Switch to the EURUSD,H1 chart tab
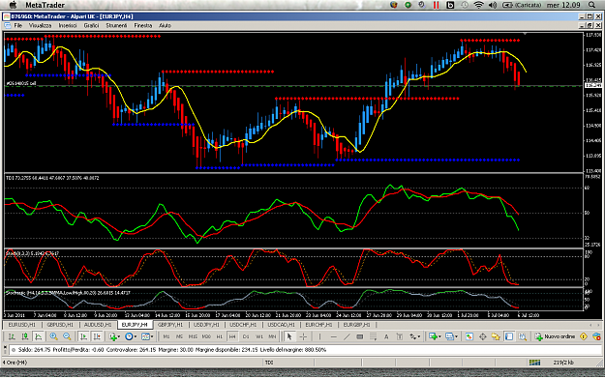Viewport: 605px width, 378px height. (22, 325)
